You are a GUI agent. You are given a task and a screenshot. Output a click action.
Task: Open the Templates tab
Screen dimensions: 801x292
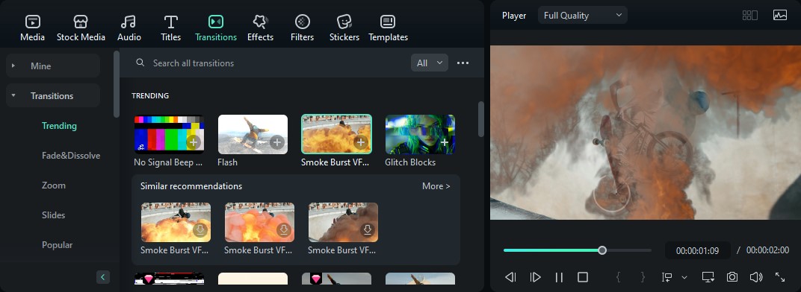[388, 28]
